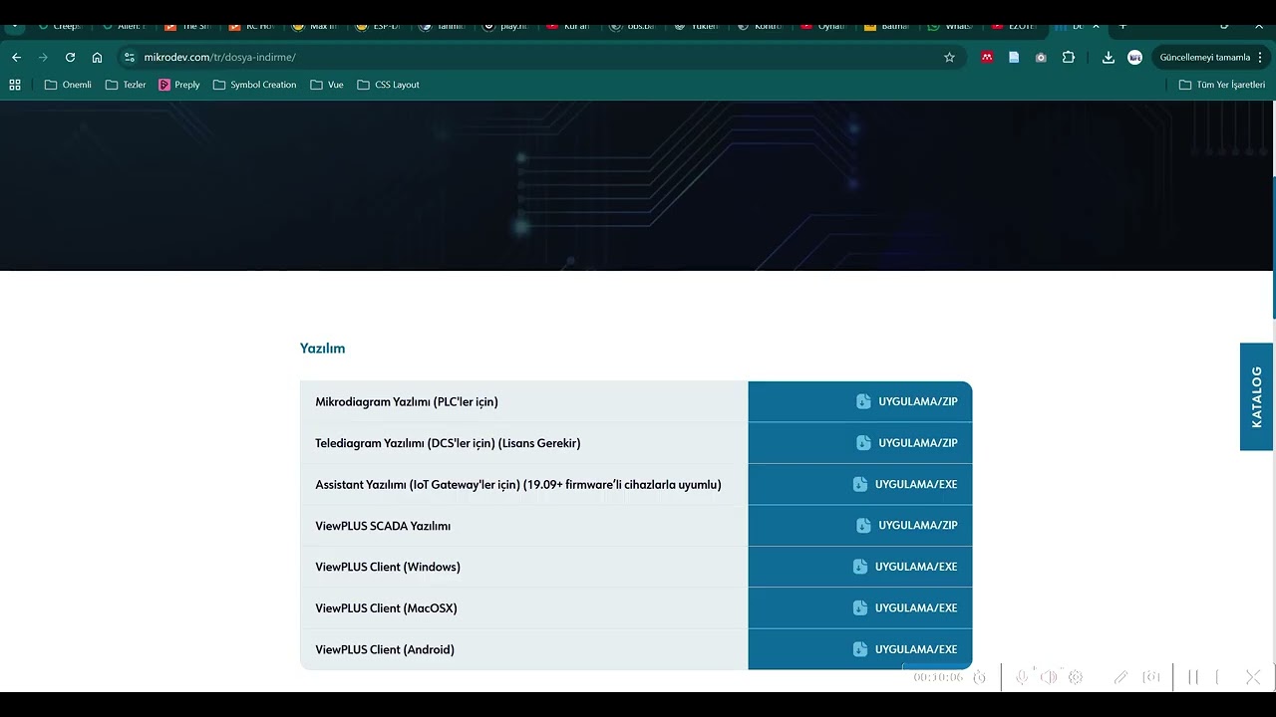This screenshot has width=1276, height=717.
Task: Click the Mikrodiagram Yazılımı (PLC'ler için) row text
Action: click(x=407, y=402)
